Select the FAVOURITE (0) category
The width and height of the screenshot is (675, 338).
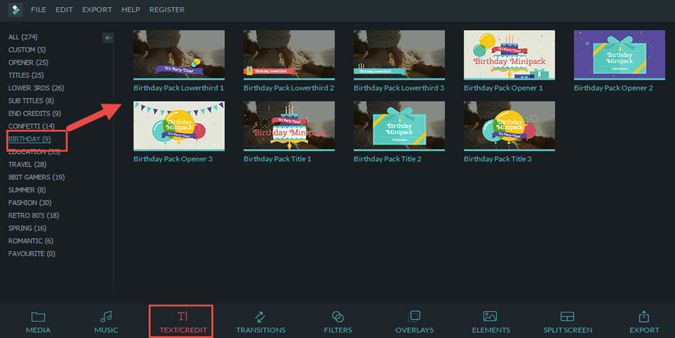pyautogui.click(x=31, y=254)
